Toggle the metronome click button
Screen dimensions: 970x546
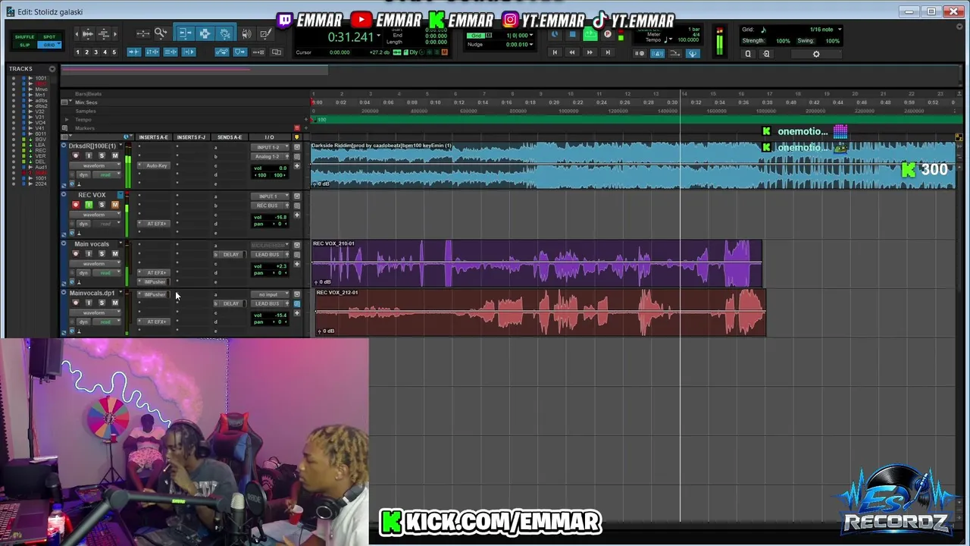click(x=657, y=53)
